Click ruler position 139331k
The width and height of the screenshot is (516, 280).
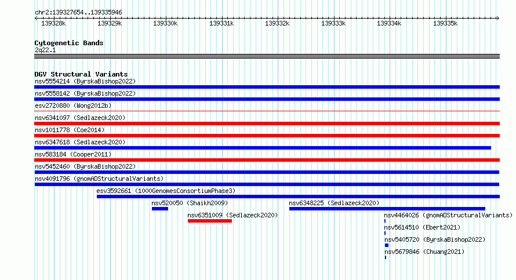[221, 23]
